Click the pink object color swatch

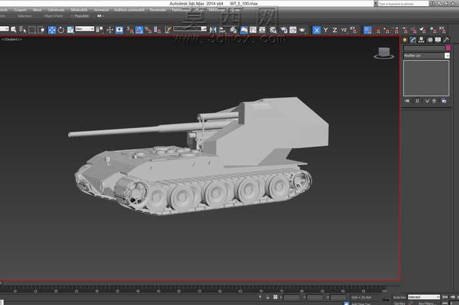(x=448, y=47)
